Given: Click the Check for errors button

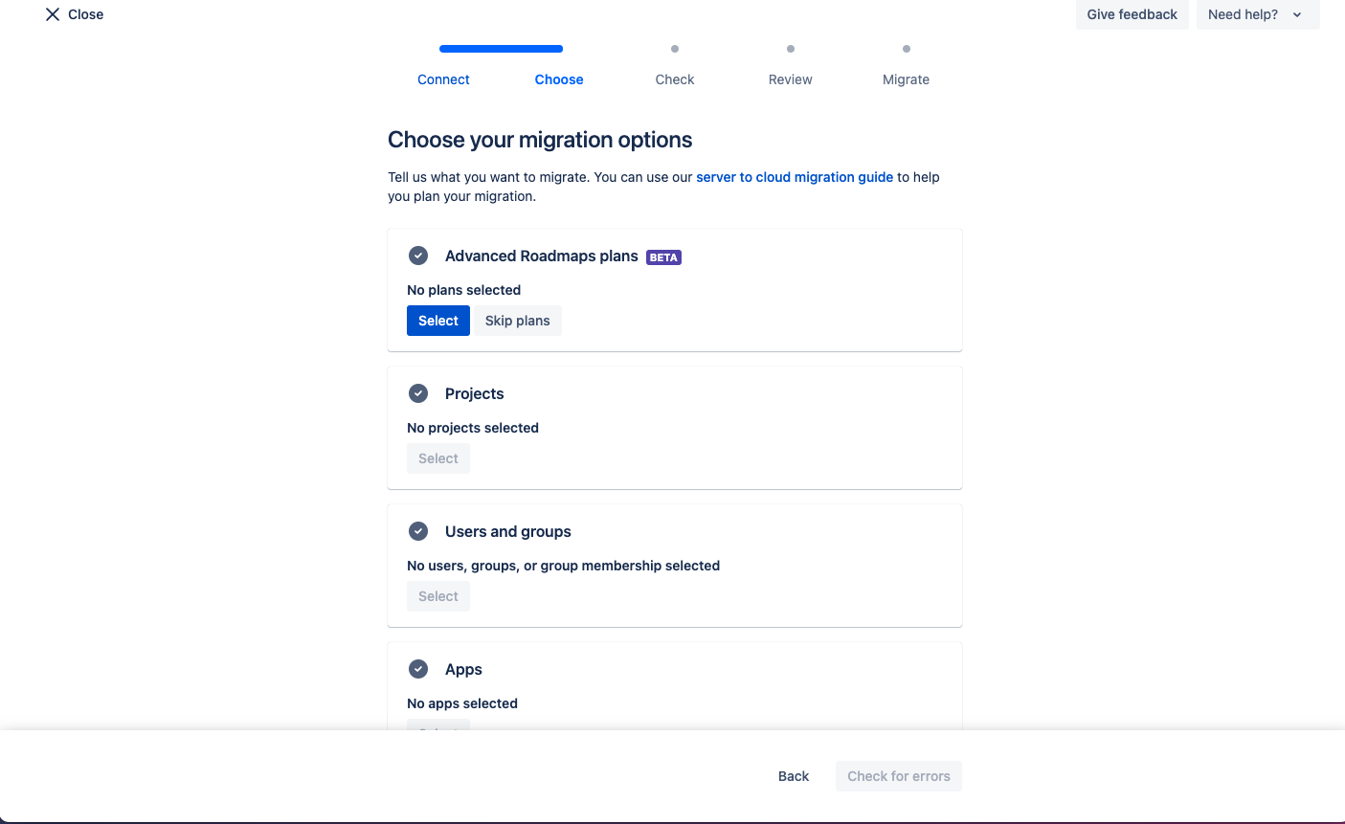Looking at the screenshot, I should coord(898,776).
